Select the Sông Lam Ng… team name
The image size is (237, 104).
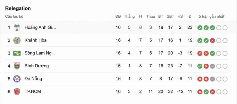coord(40,53)
